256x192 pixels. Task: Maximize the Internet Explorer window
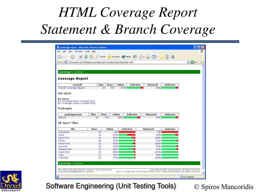[199, 47]
